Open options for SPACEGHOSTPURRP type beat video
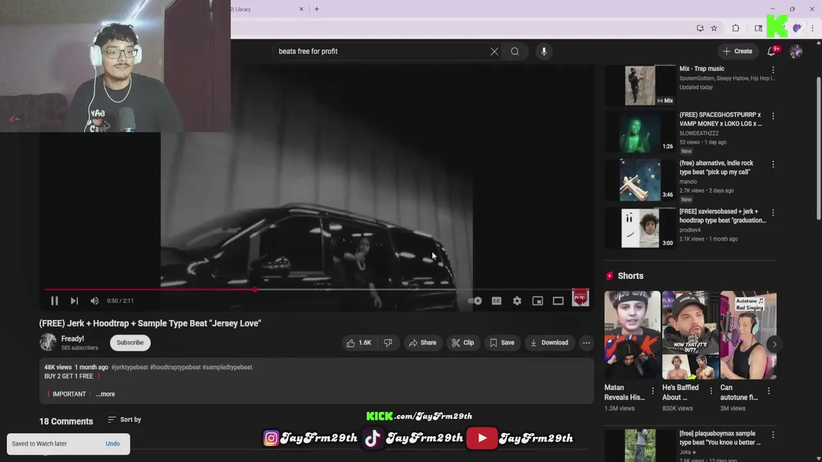The width and height of the screenshot is (822, 462). 773,116
